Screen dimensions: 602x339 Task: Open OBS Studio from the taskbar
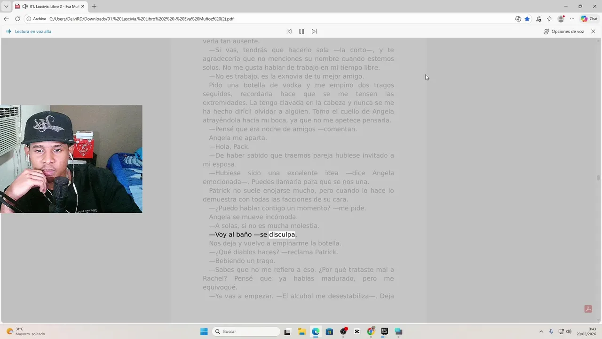pyautogui.click(x=343, y=331)
